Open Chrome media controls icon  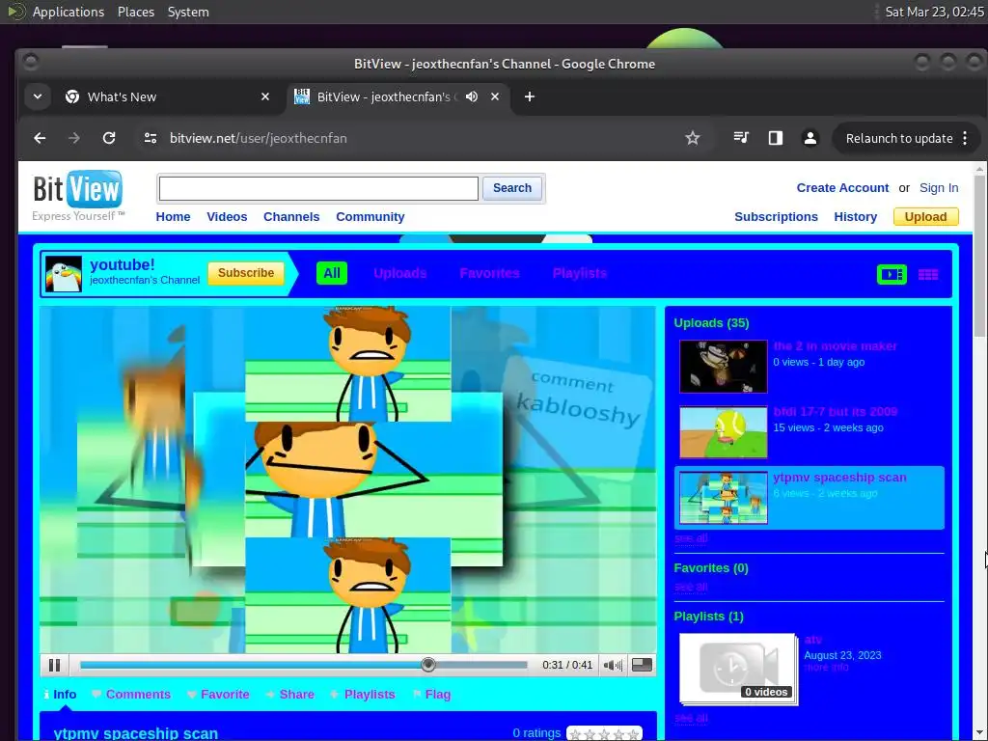pyautogui.click(x=741, y=137)
